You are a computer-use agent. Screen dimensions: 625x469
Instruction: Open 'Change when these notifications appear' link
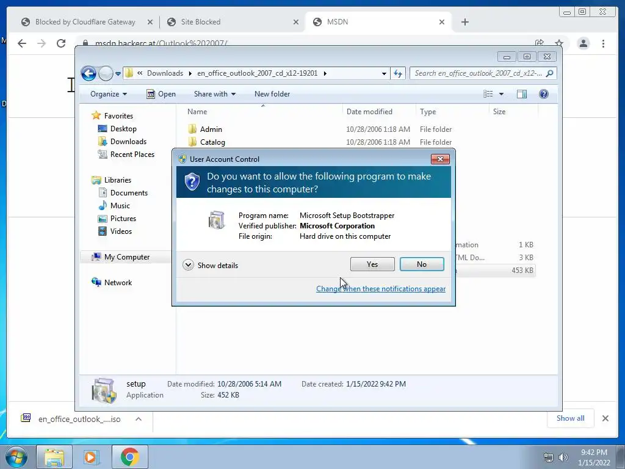[381, 289]
